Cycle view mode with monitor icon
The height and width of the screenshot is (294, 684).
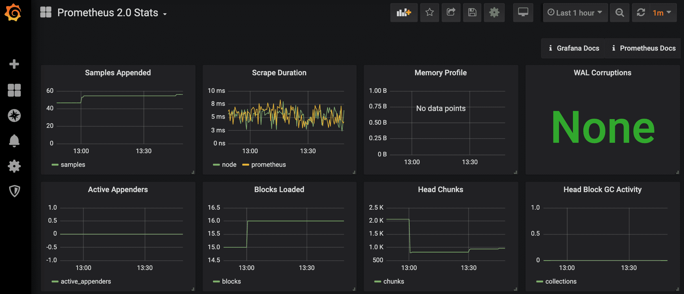[x=523, y=13]
